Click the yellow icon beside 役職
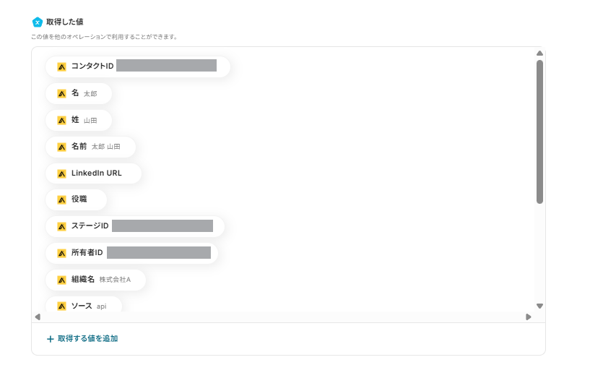Screen dimensions: 603x378 coord(62,199)
